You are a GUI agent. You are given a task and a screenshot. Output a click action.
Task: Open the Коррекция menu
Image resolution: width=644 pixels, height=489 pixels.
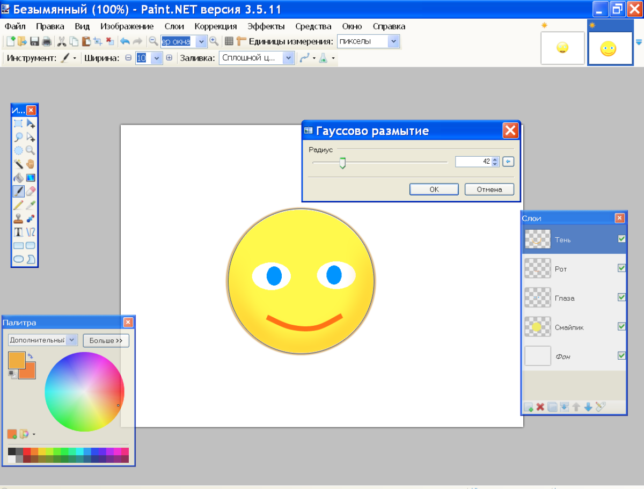[216, 26]
